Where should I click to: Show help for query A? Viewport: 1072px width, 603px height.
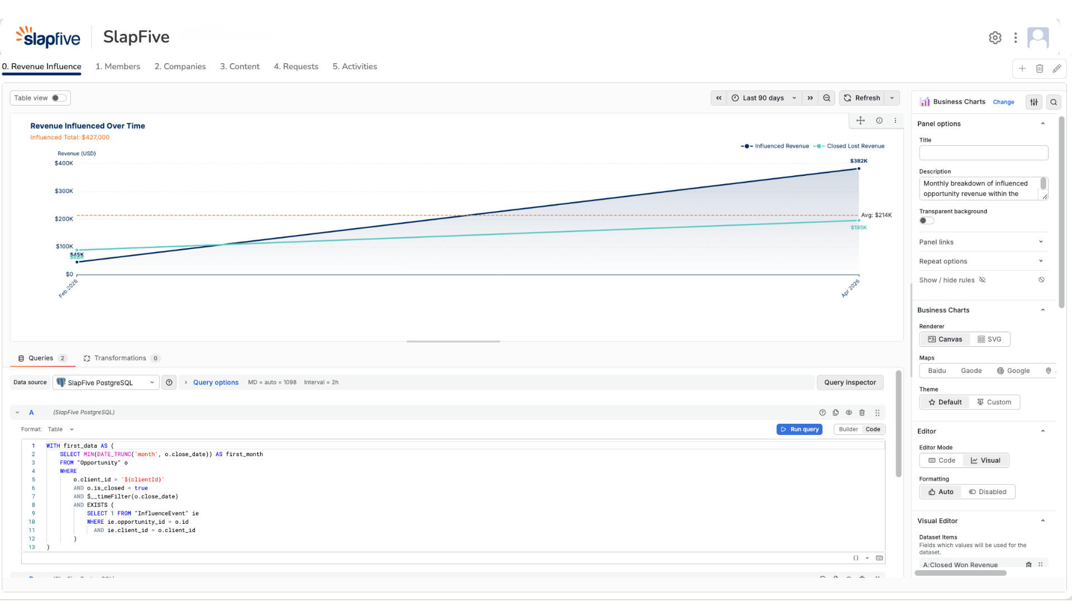click(x=822, y=413)
